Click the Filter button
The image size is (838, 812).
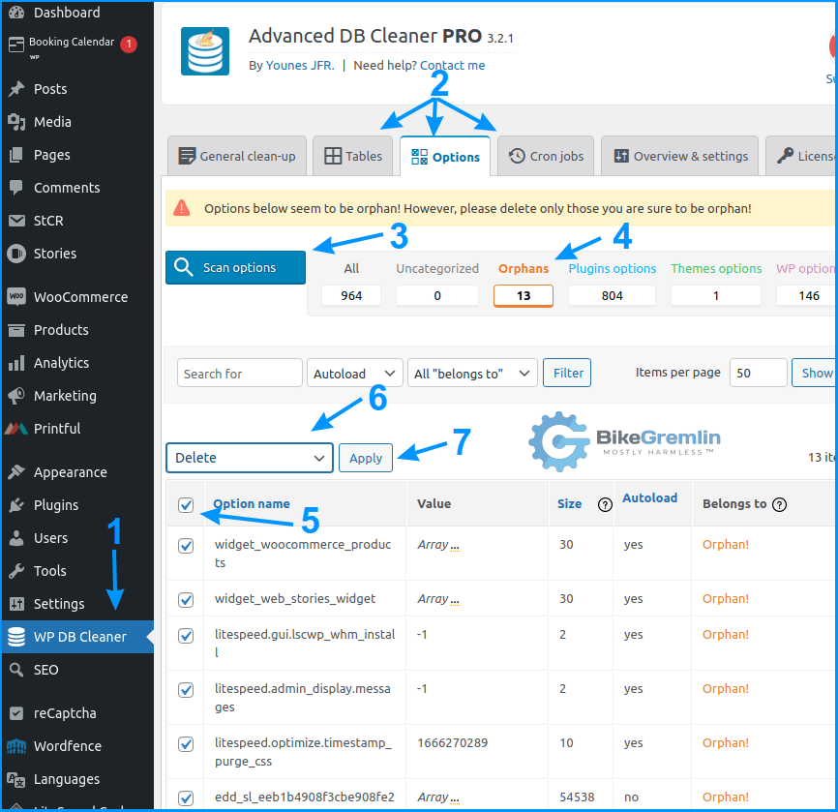tap(567, 373)
